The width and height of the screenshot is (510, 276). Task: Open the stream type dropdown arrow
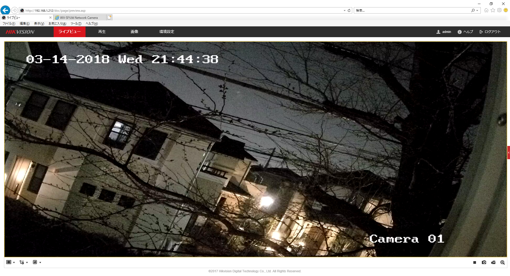27,262
